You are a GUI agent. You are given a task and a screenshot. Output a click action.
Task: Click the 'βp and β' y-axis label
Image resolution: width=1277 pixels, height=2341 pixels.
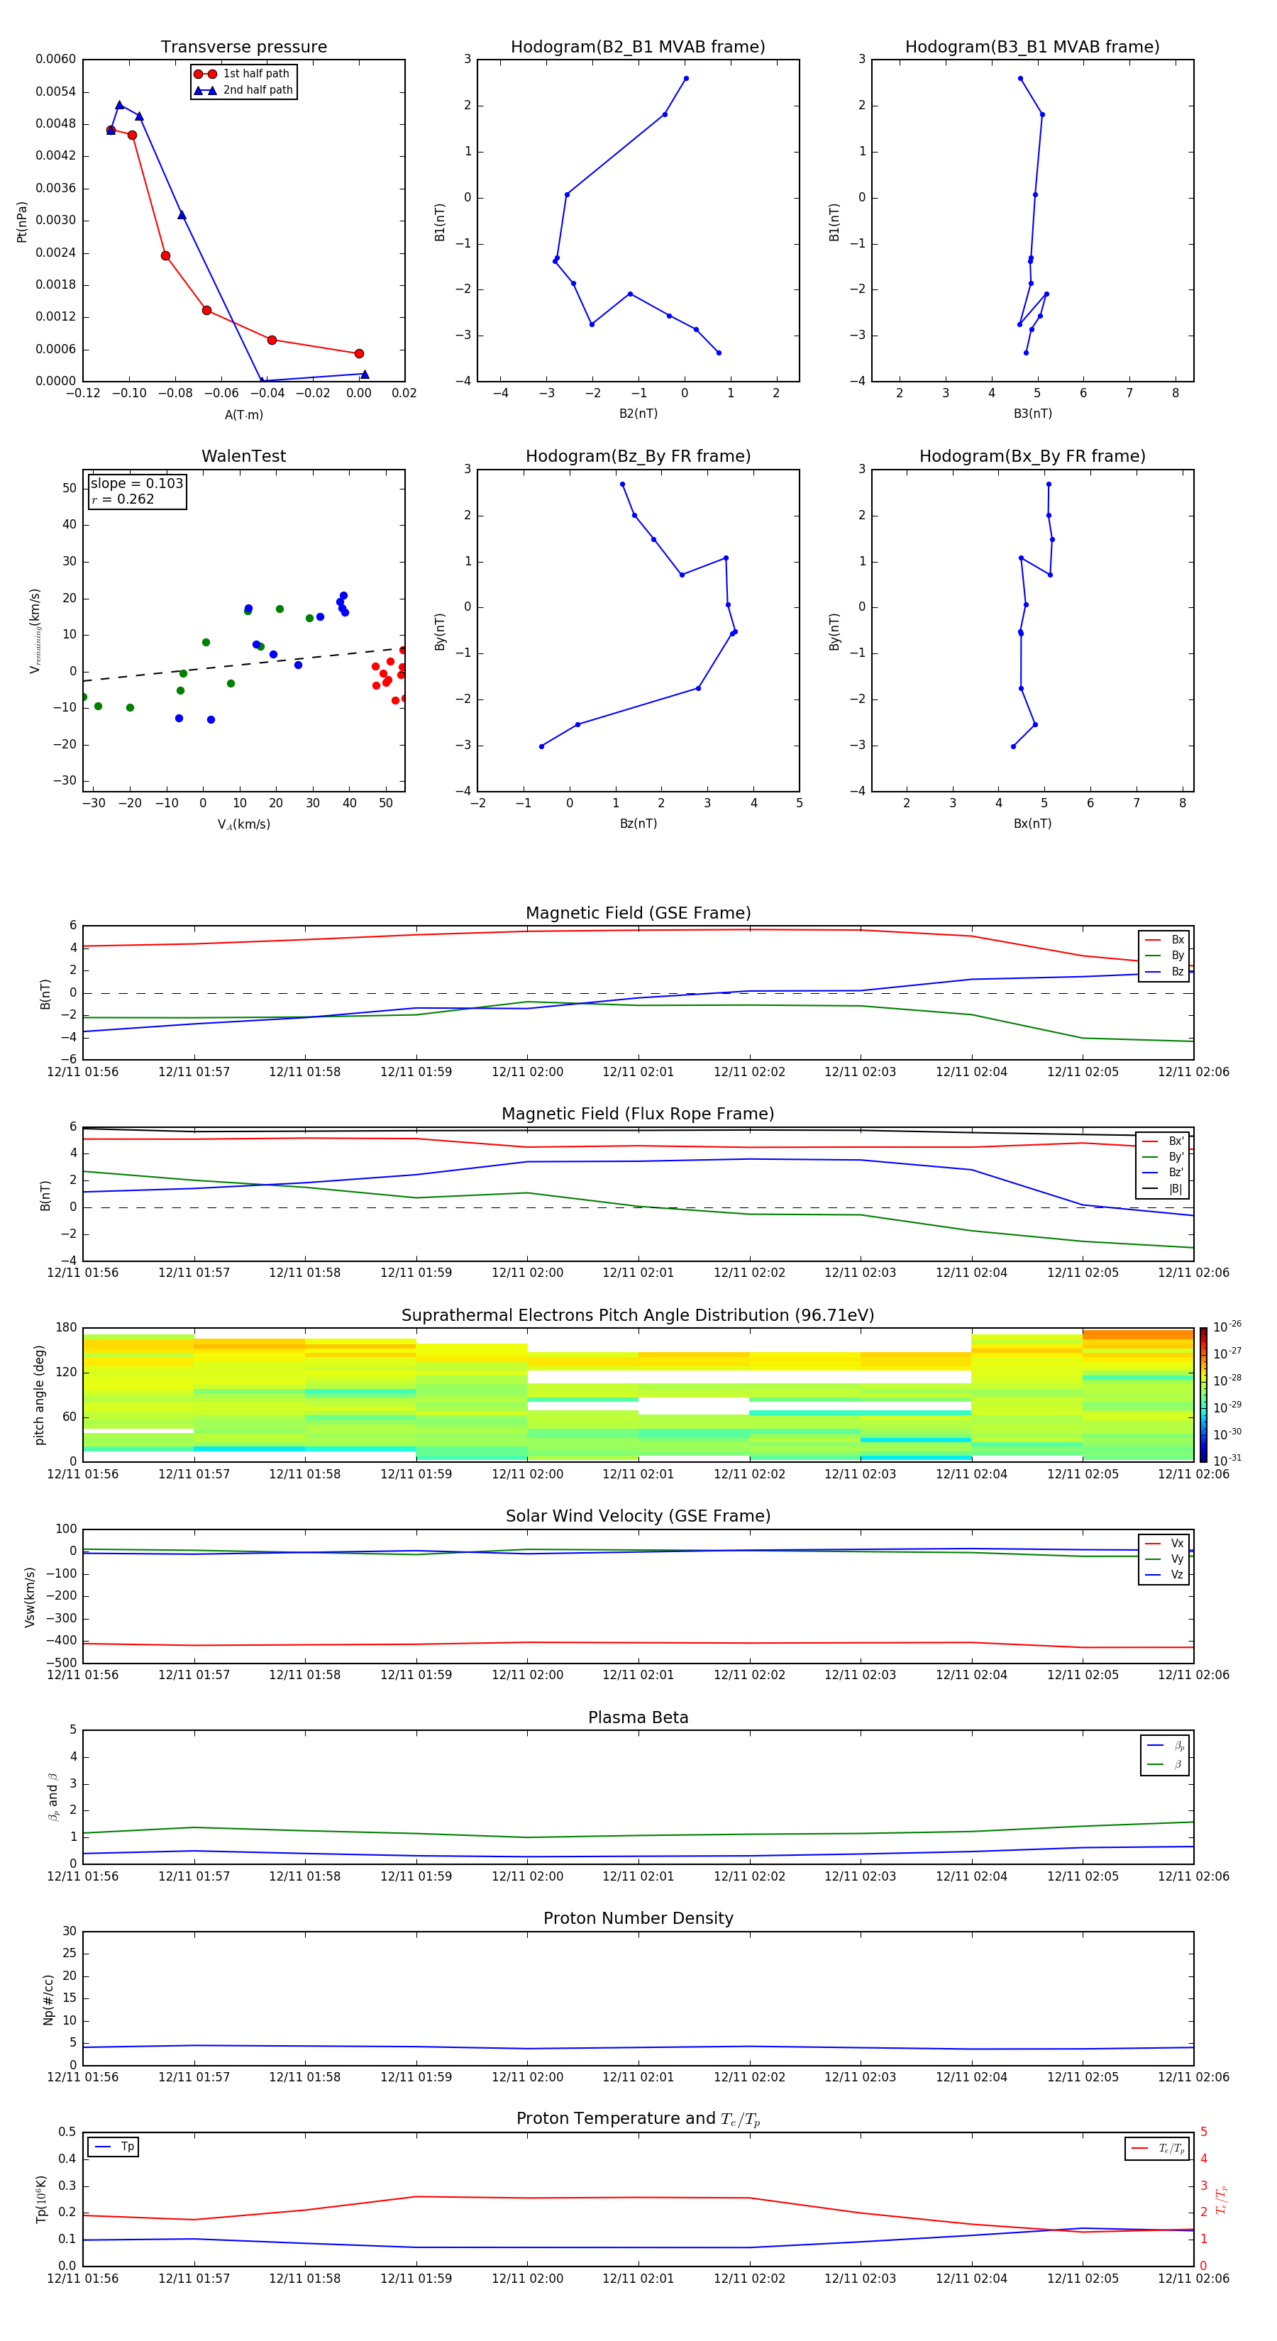pos(52,1797)
